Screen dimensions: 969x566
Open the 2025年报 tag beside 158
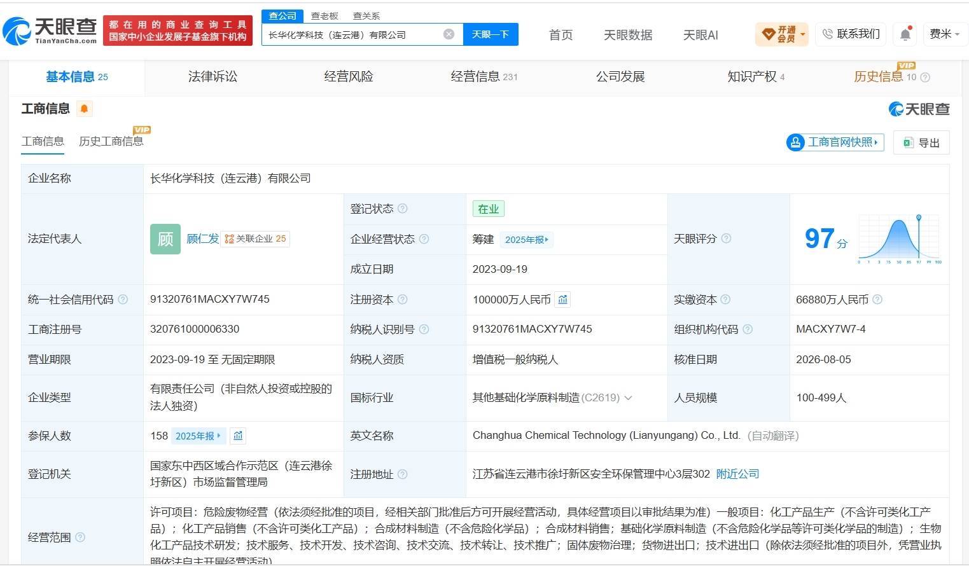click(x=198, y=436)
